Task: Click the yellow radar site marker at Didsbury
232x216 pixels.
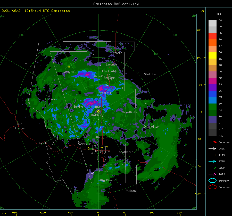Action: click(x=98, y=112)
